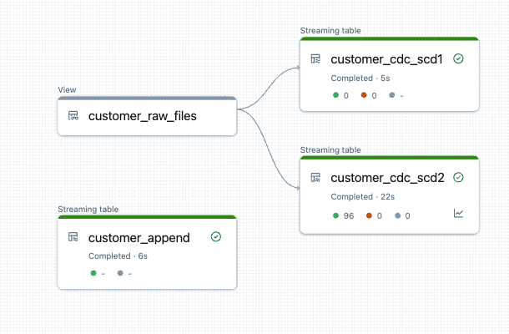Select the customer_raw_files node name
The height and width of the screenshot is (334, 509).
coord(142,116)
